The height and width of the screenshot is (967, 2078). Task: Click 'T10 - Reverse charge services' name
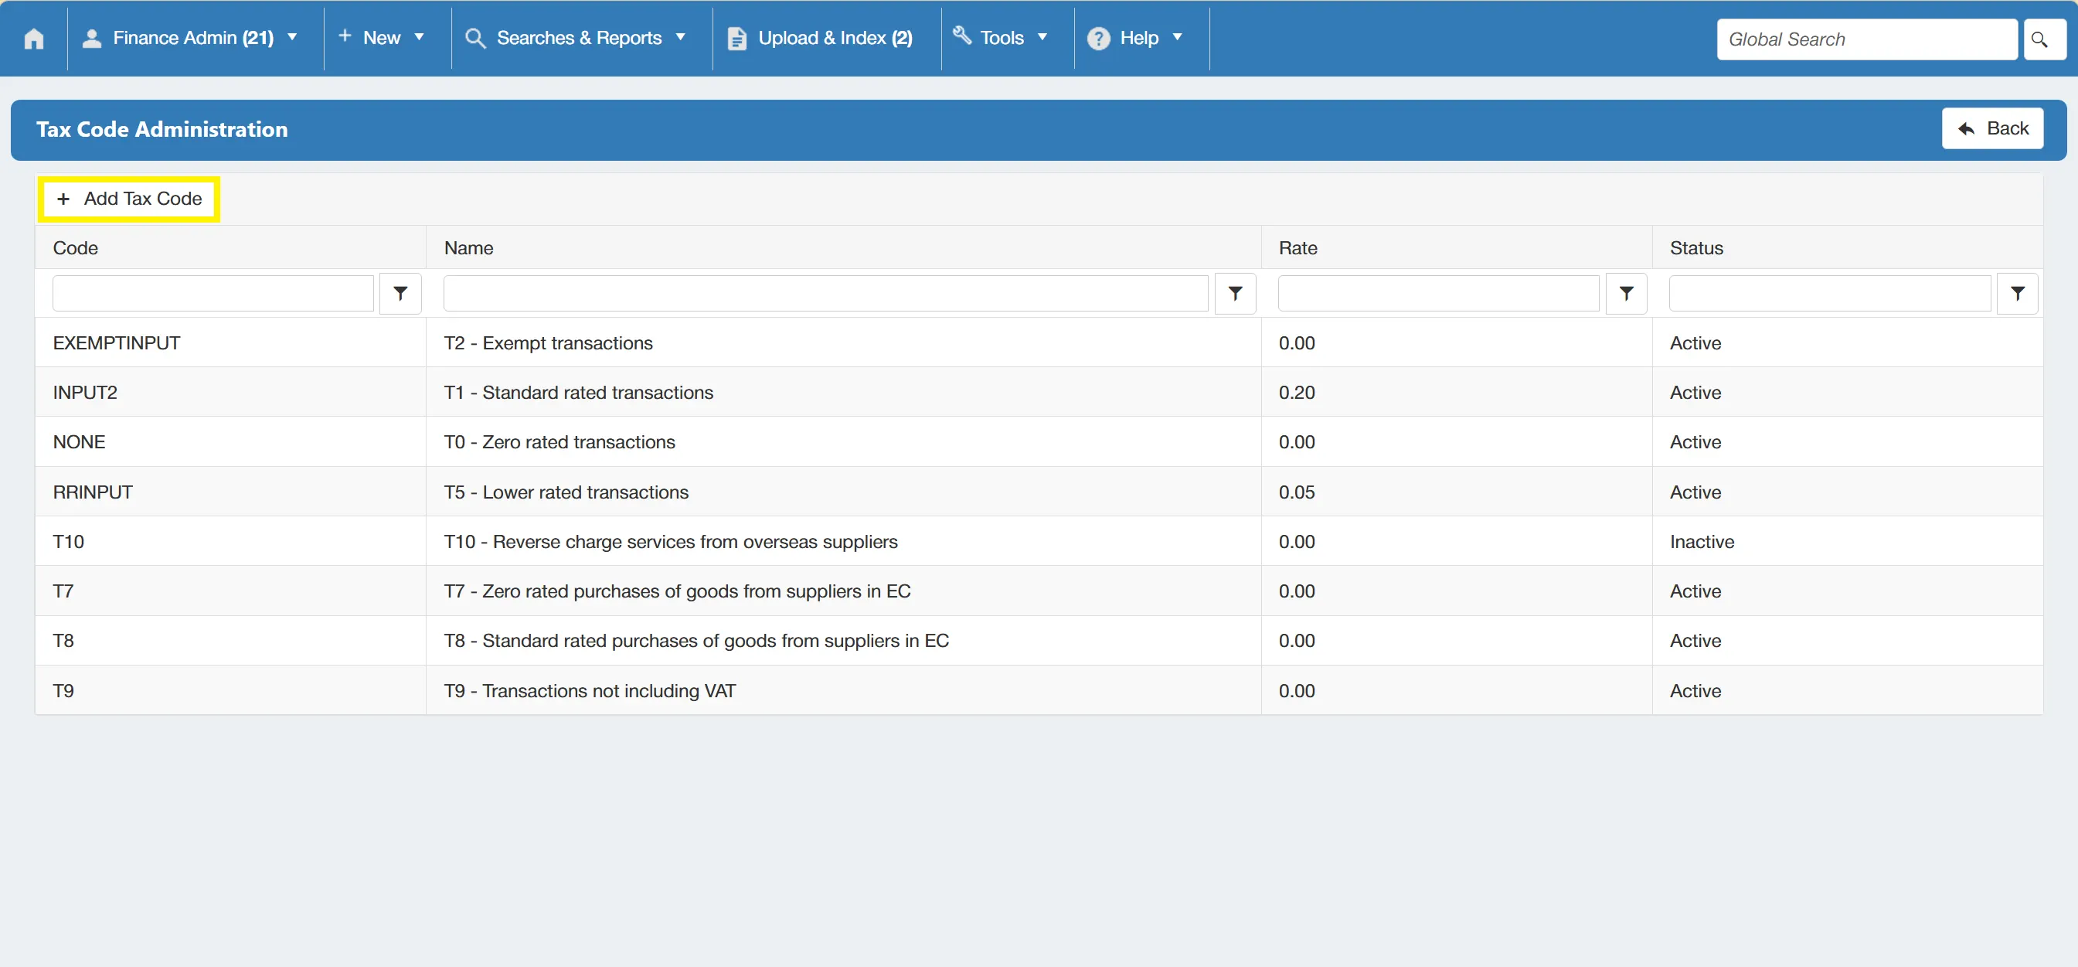tap(670, 542)
